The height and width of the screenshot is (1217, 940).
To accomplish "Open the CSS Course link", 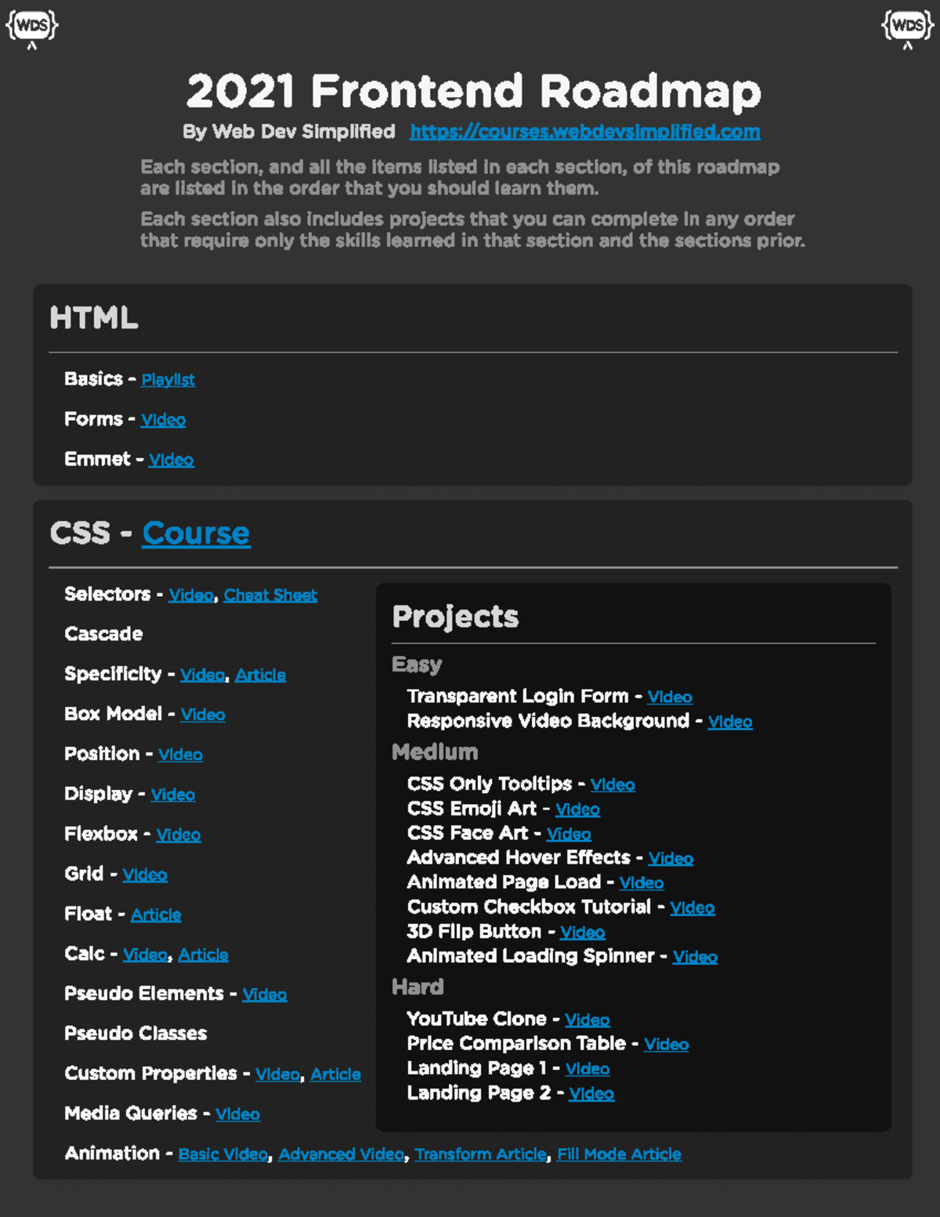I will pos(196,533).
